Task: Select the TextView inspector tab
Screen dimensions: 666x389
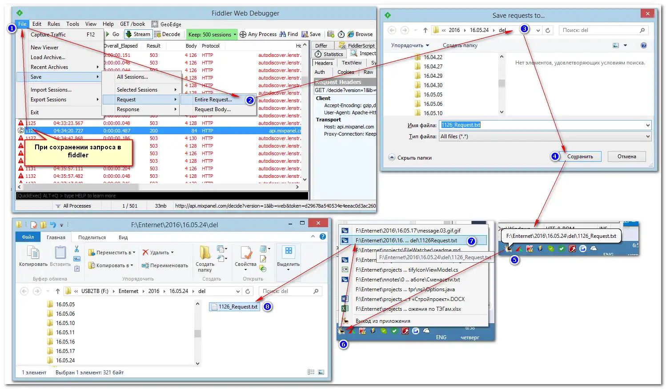Action: click(352, 63)
